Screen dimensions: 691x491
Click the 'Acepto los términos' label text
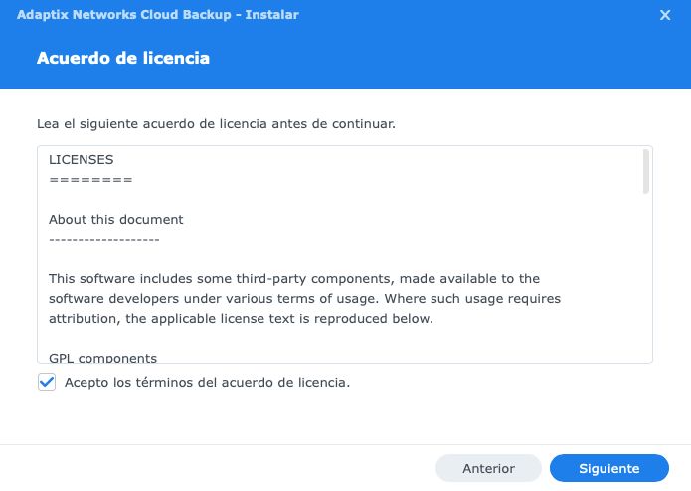pyautogui.click(x=207, y=382)
